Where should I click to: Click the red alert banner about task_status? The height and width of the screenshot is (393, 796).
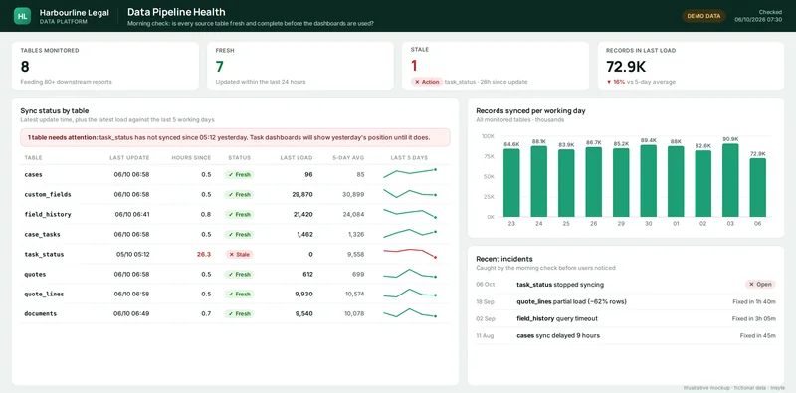(x=235, y=137)
